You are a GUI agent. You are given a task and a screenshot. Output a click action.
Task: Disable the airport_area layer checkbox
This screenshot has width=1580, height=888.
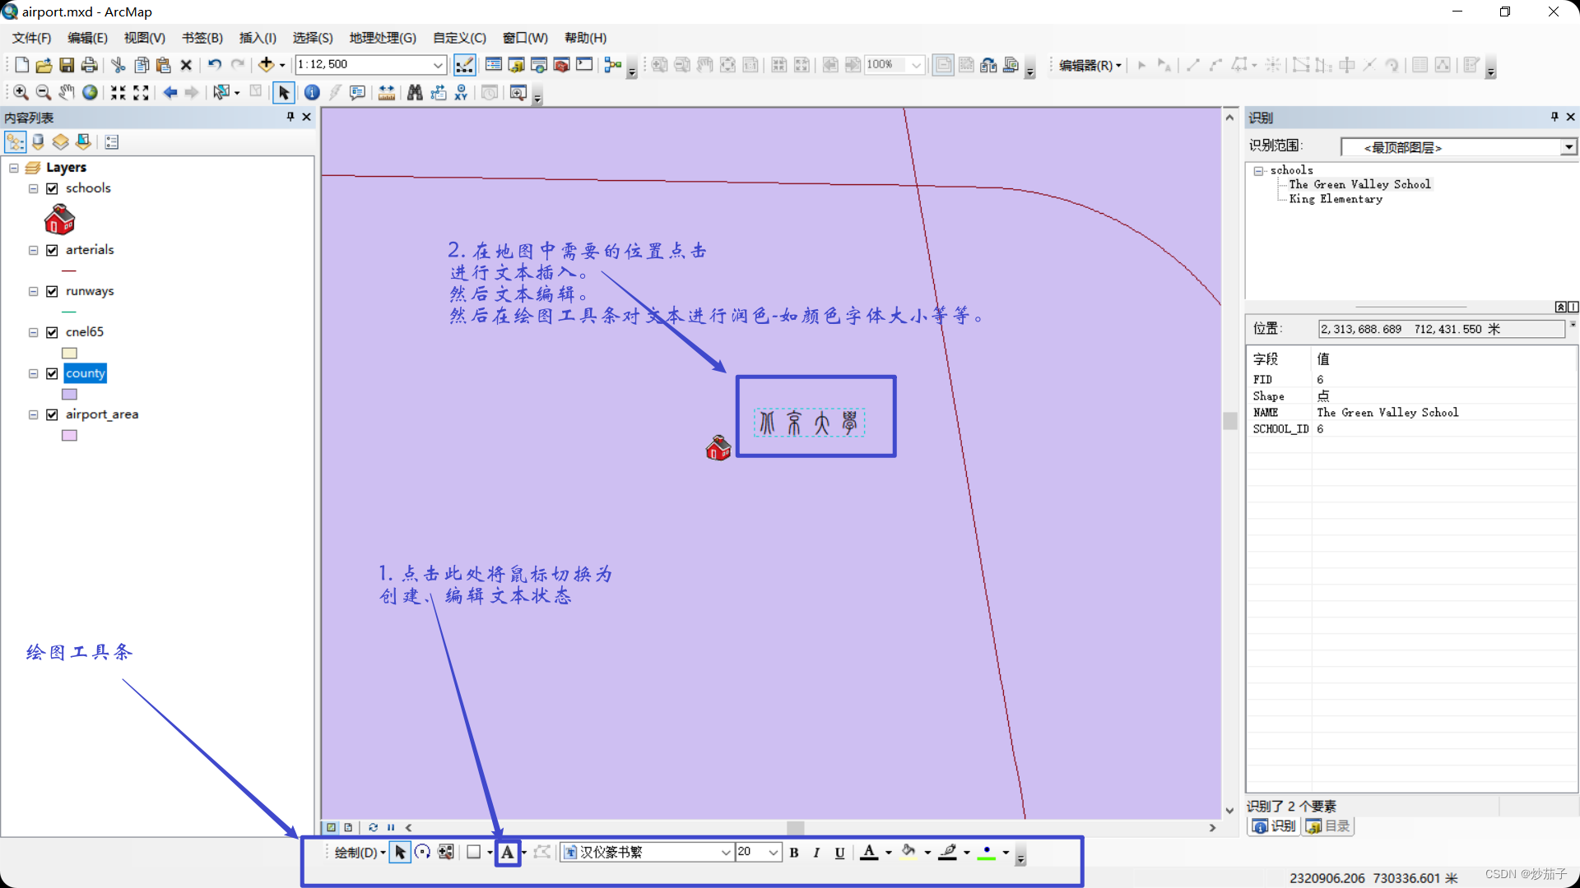[x=53, y=414]
